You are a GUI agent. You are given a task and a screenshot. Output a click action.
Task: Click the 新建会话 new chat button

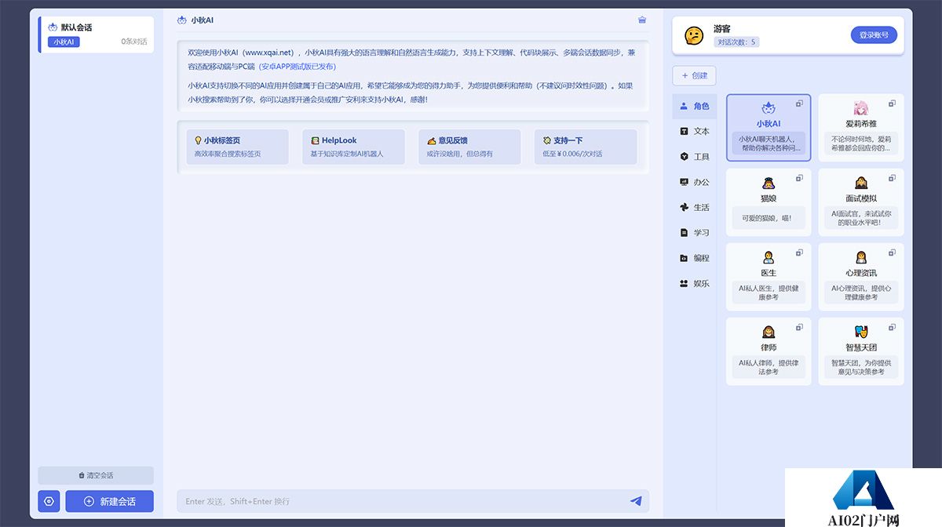[x=110, y=501]
